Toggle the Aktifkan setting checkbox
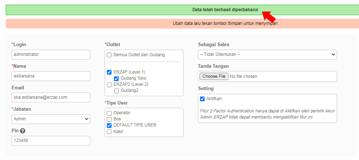Image resolution: width=359 pixels, height=160 pixels. [202, 99]
